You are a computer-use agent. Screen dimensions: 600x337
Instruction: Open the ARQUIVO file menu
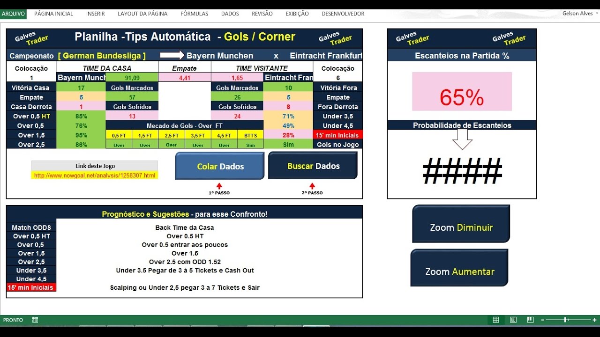[x=13, y=14]
